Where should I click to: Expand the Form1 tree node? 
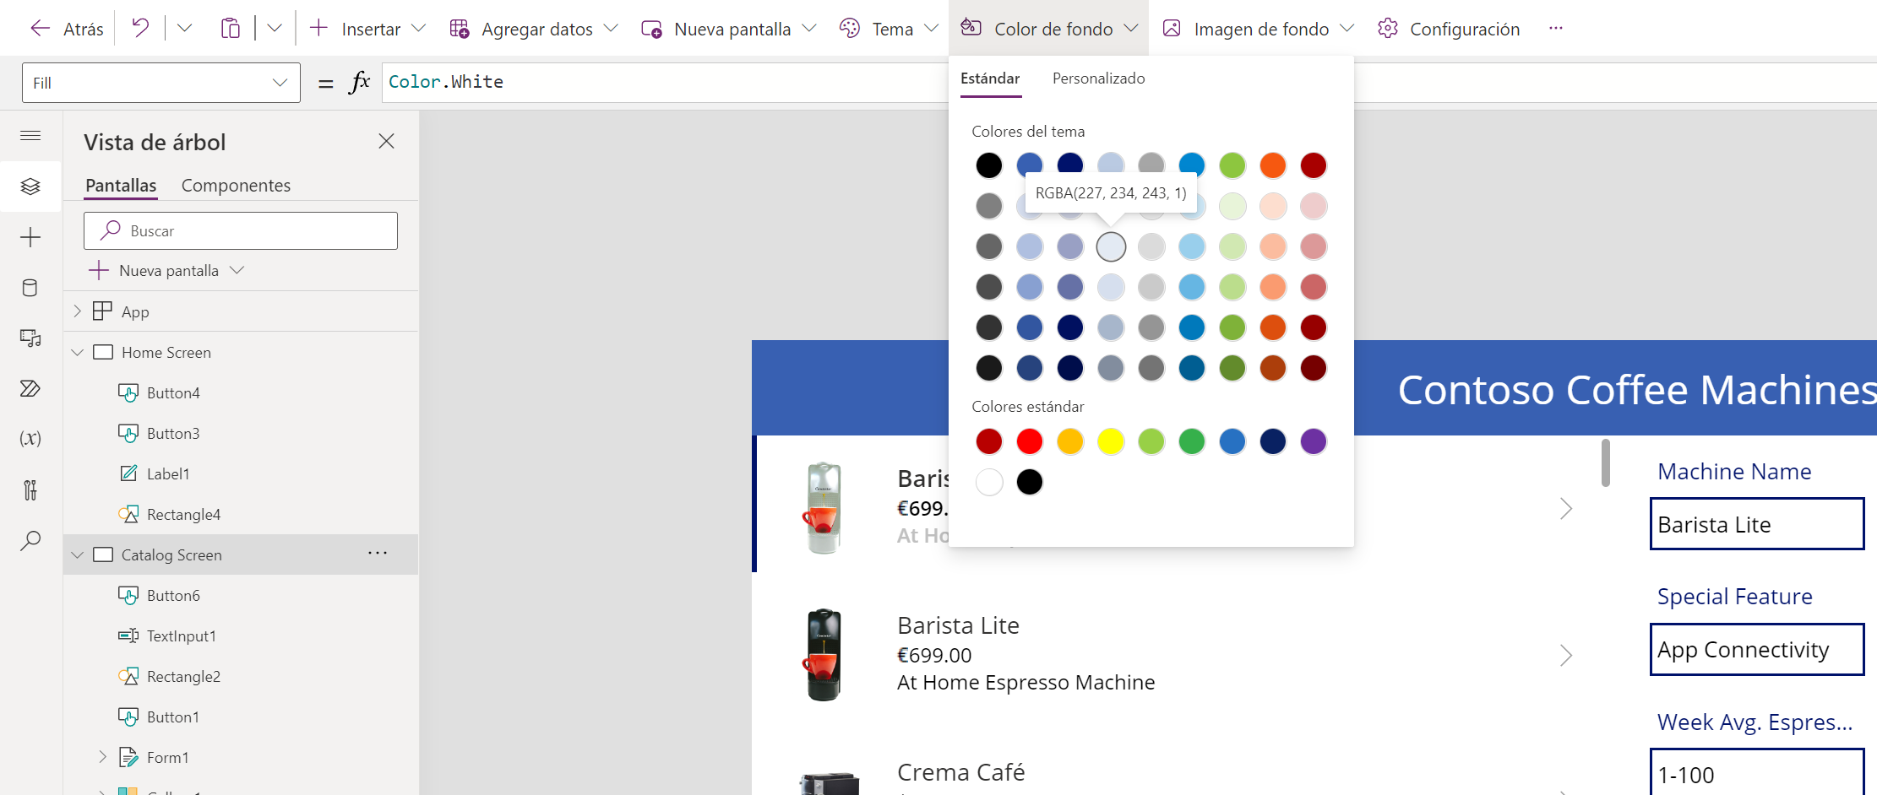tap(102, 757)
